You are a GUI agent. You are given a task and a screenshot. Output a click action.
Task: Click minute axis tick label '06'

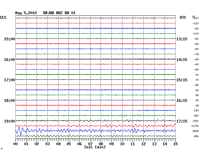tap(79, 144)
